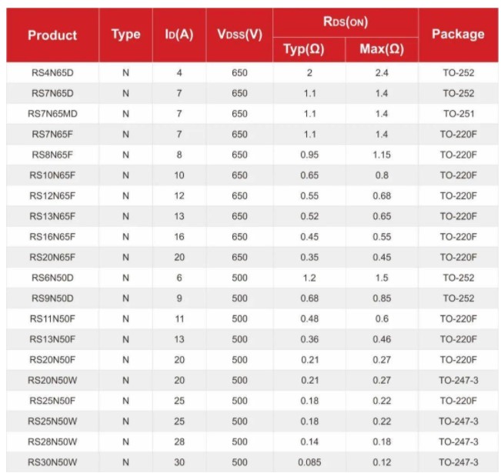501x473 pixels.
Task: Click the RS16N65F product name
Action: pyautogui.click(x=52, y=236)
